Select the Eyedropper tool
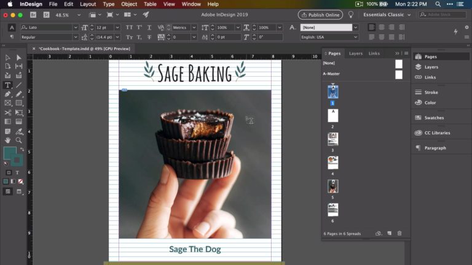This screenshot has width=472, height=265. [18, 131]
